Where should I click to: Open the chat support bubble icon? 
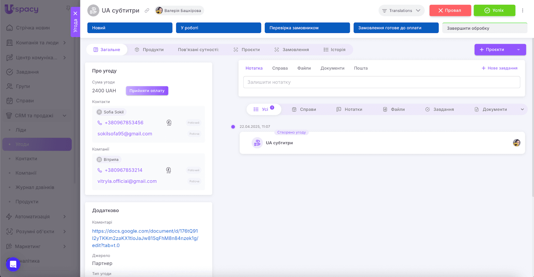point(13,264)
